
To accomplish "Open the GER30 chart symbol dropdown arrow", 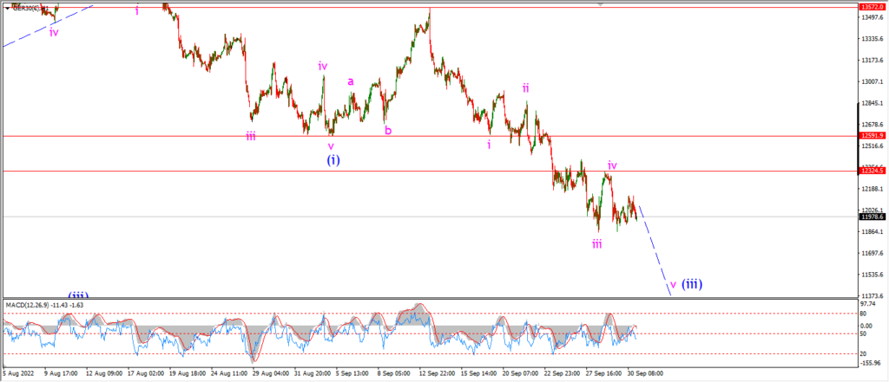I will (x=6, y=9).
